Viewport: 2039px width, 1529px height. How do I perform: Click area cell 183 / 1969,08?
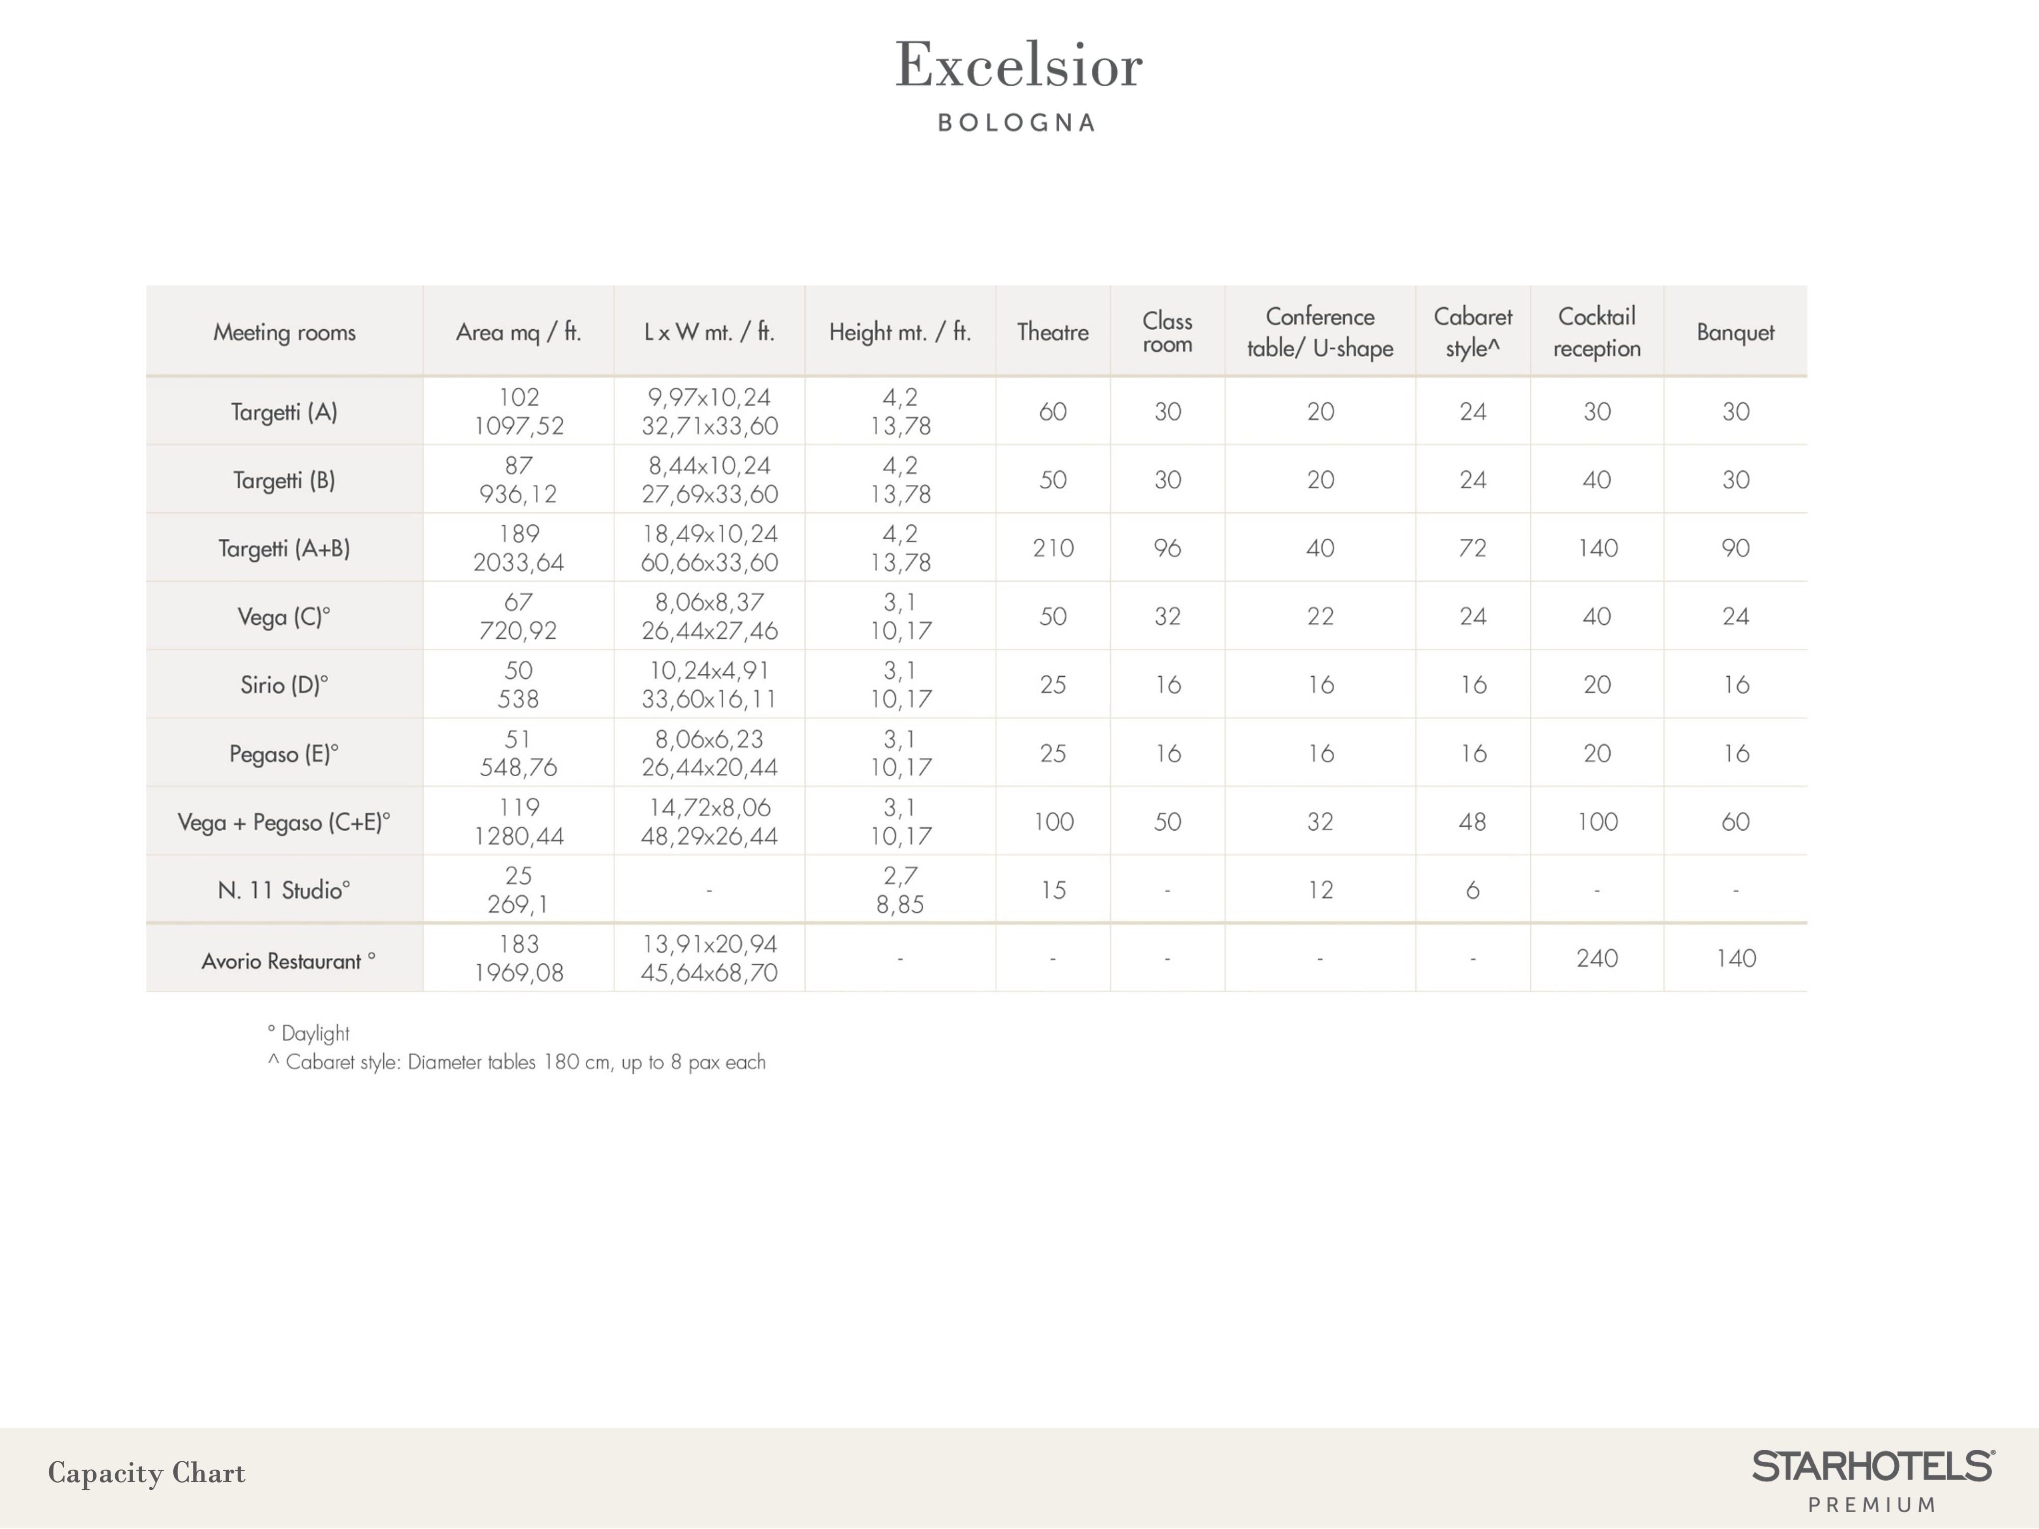tap(518, 959)
